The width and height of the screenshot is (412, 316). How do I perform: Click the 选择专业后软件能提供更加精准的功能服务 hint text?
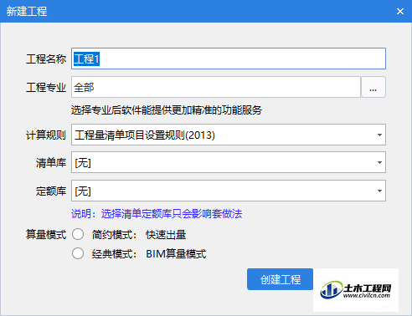167,110
